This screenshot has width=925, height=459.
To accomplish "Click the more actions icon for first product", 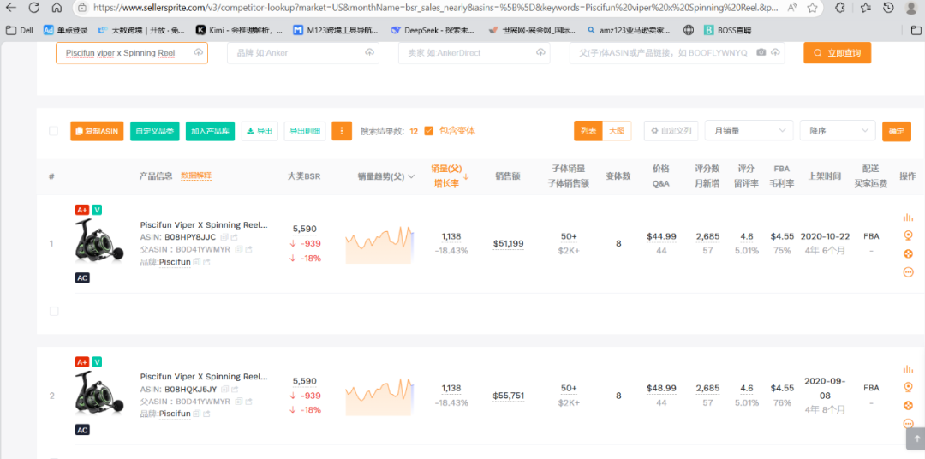I will [x=908, y=272].
